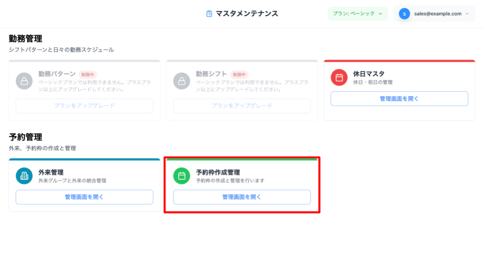Image resolution: width=484 pixels, height=272 pixels.
Task: Open 外来管理 via 管理画面を開く button
Action: click(x=84, y=197)
